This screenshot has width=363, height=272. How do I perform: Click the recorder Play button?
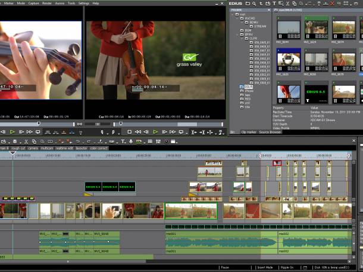pos(155,132)
